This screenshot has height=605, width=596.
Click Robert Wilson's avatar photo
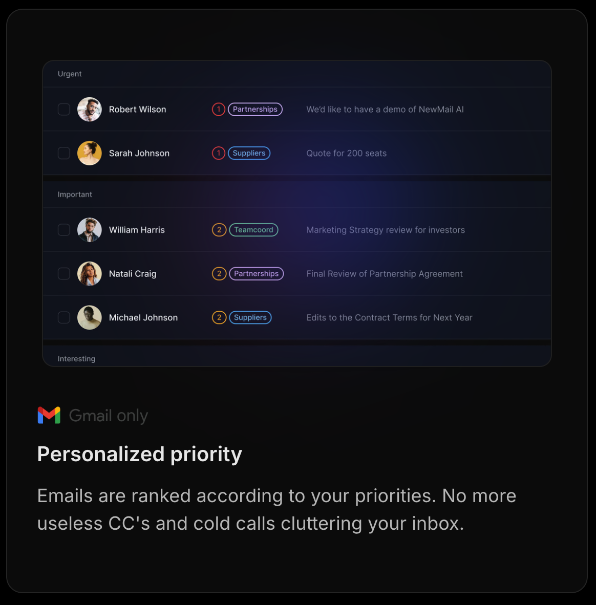point(90,110)
